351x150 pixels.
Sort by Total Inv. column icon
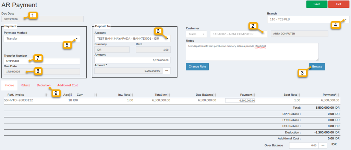[169, 95]
